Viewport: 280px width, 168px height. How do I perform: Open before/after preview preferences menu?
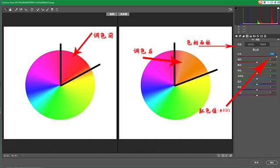tap(231, 155)
